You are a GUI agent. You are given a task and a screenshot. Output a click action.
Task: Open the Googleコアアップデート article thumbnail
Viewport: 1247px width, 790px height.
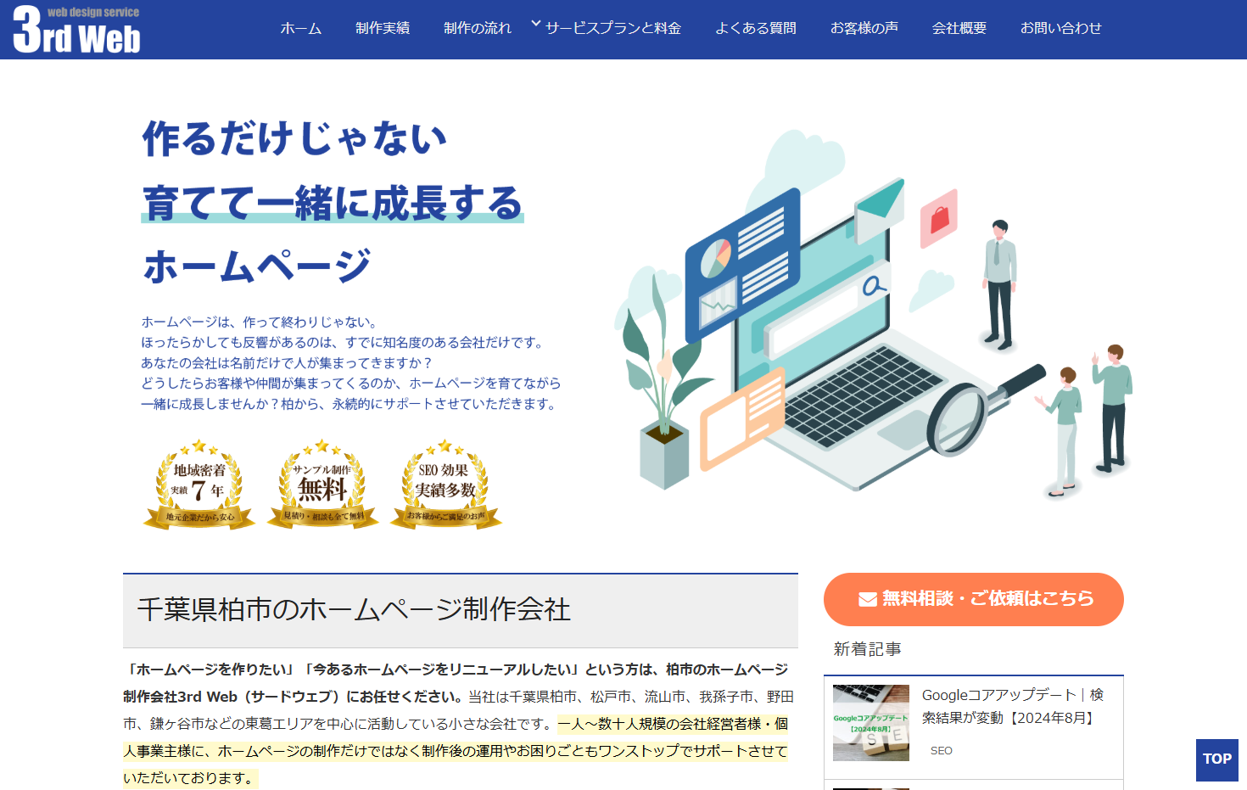point(870,722)
